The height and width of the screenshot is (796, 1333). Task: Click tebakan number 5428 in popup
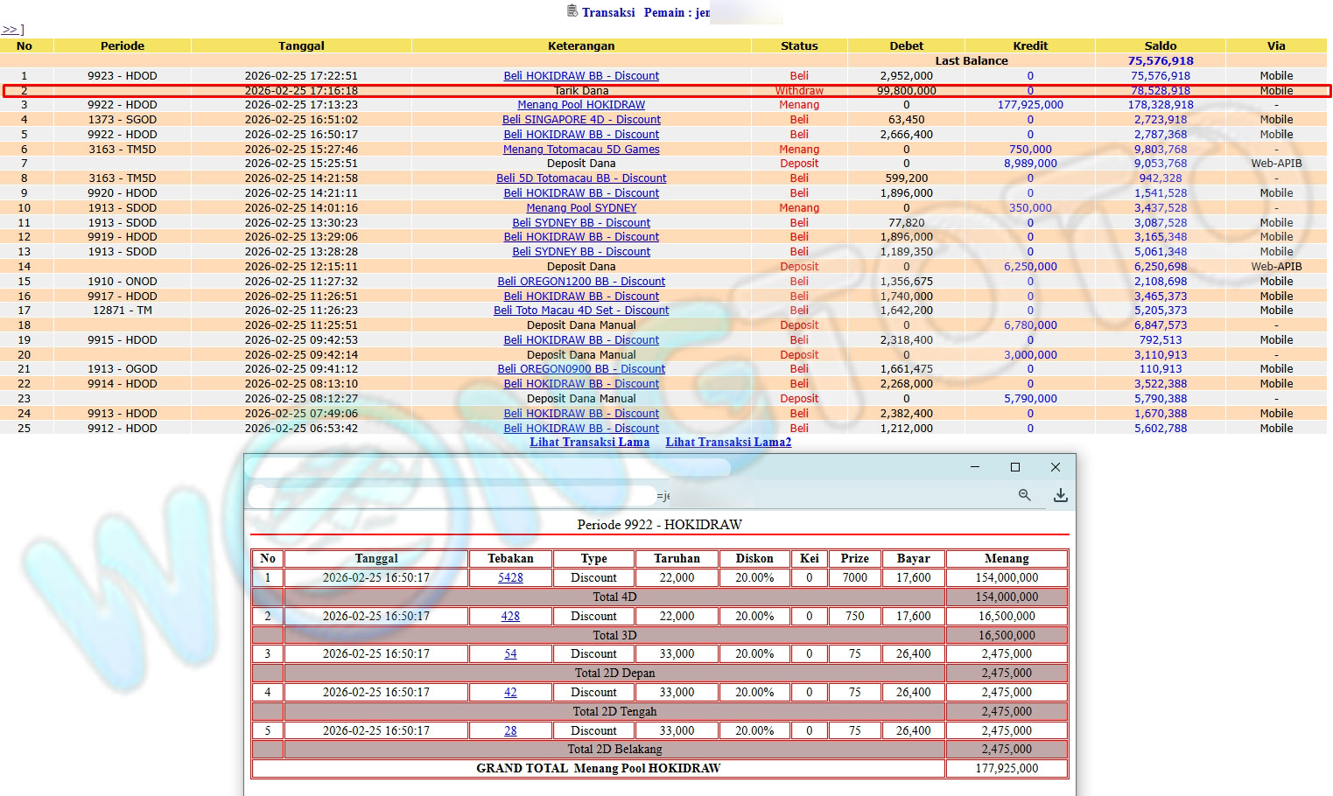(510, 578)
